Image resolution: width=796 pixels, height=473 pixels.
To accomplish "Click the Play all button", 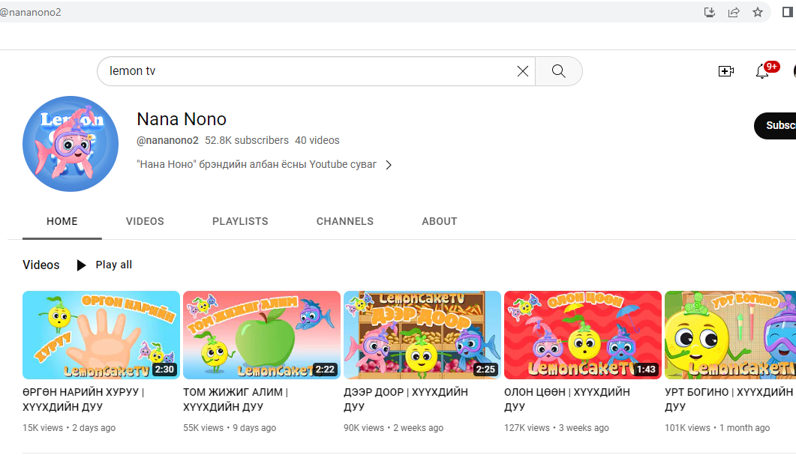I will coord(104,265).
